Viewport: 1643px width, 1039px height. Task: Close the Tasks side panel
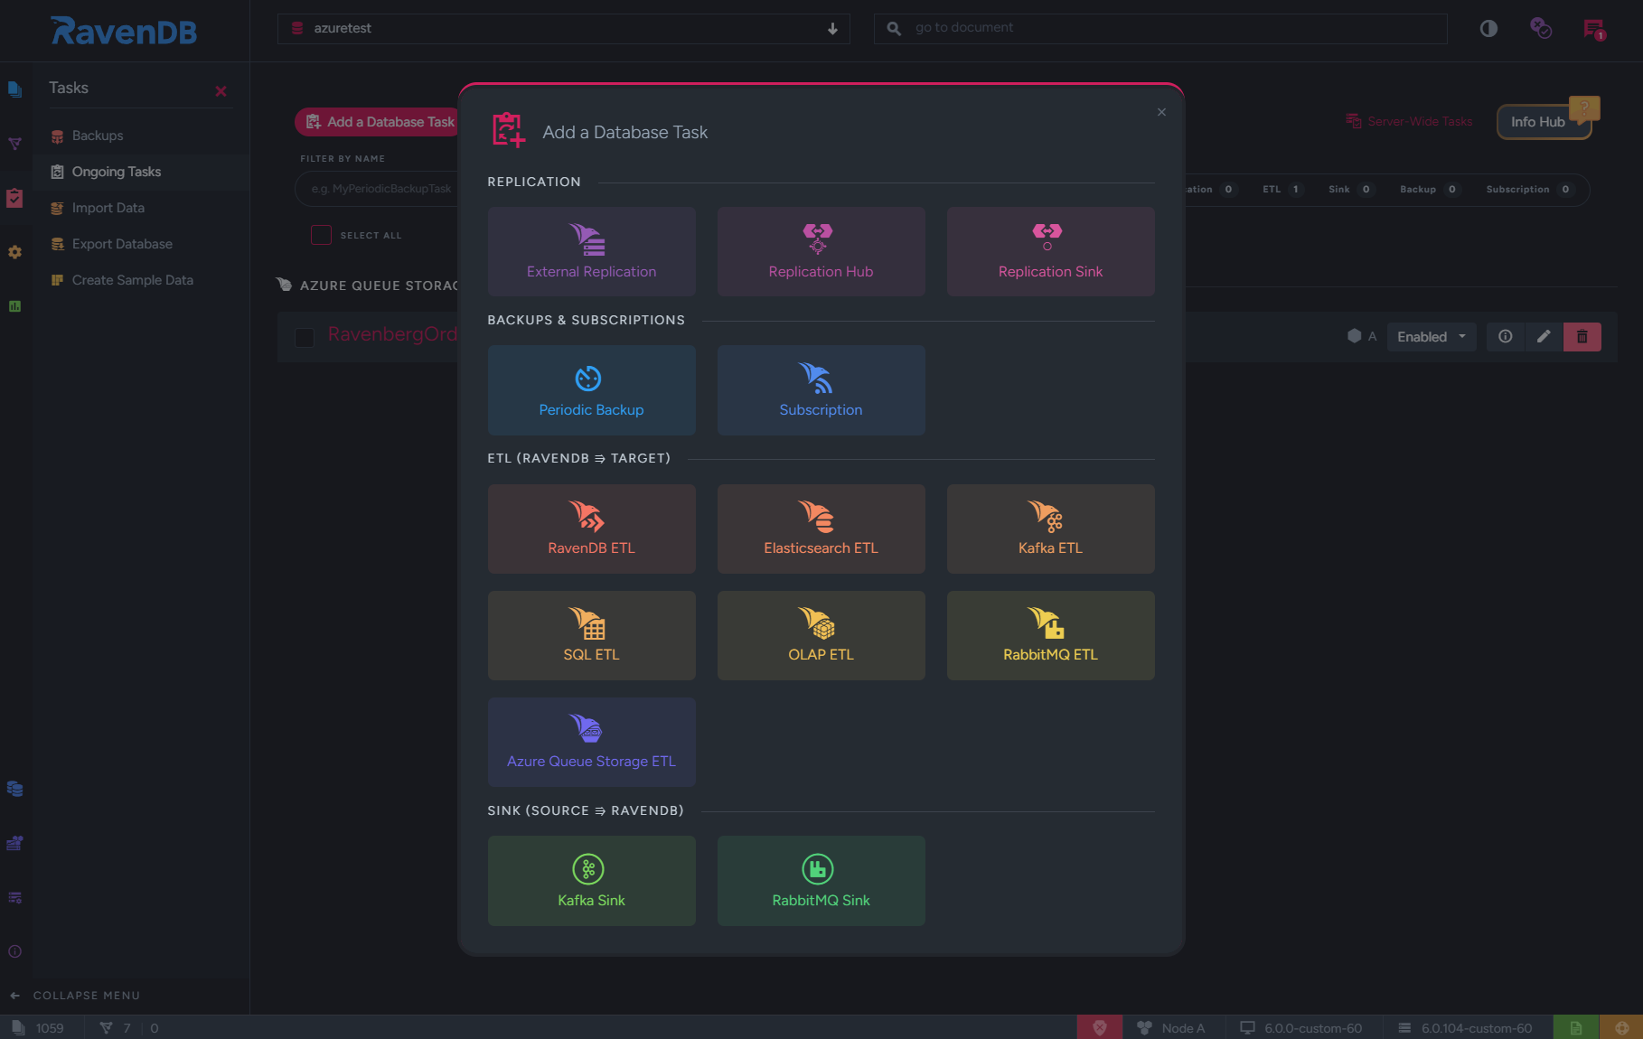pos(221,91)
